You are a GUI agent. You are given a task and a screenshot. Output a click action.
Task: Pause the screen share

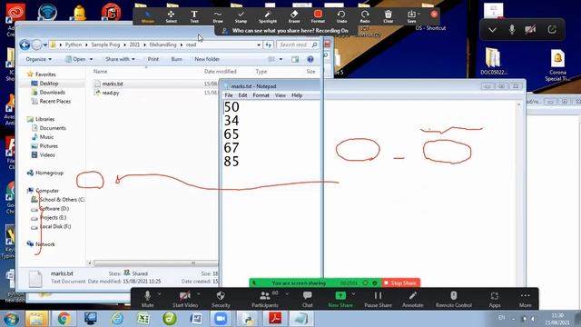(x=378, y=299)
